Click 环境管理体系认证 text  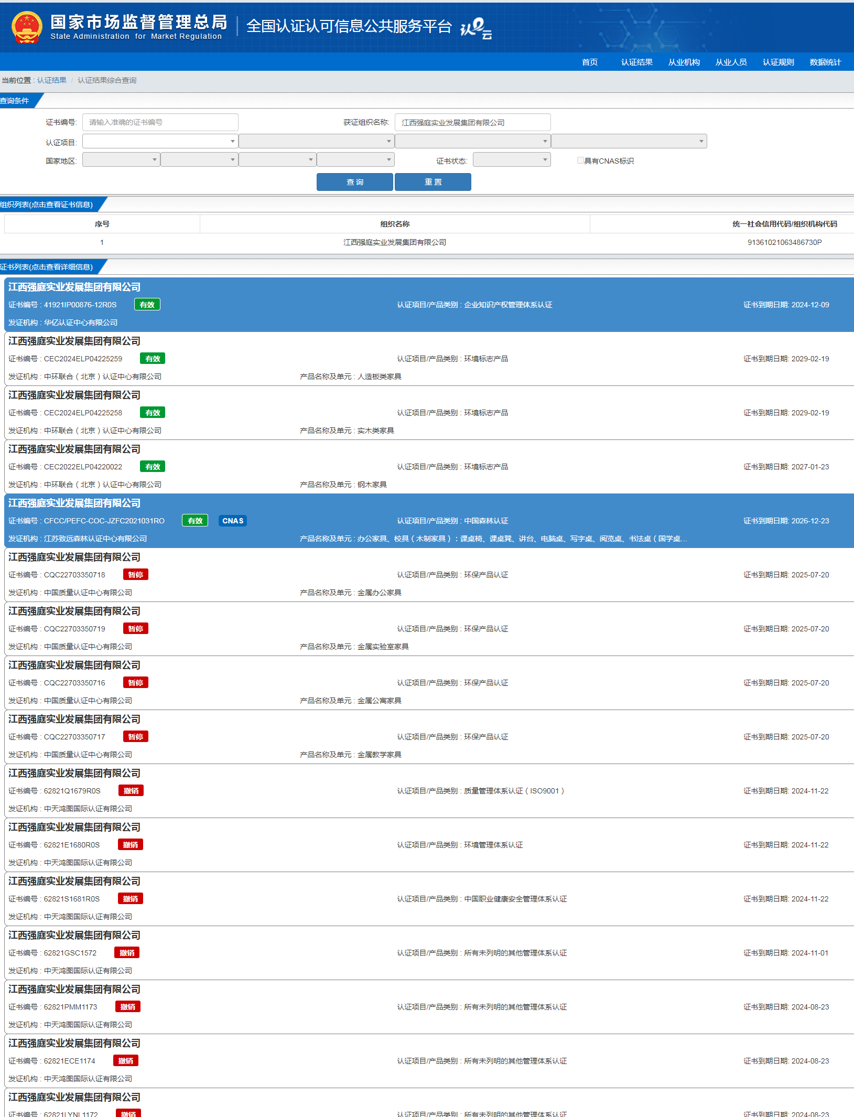[493, 845]
